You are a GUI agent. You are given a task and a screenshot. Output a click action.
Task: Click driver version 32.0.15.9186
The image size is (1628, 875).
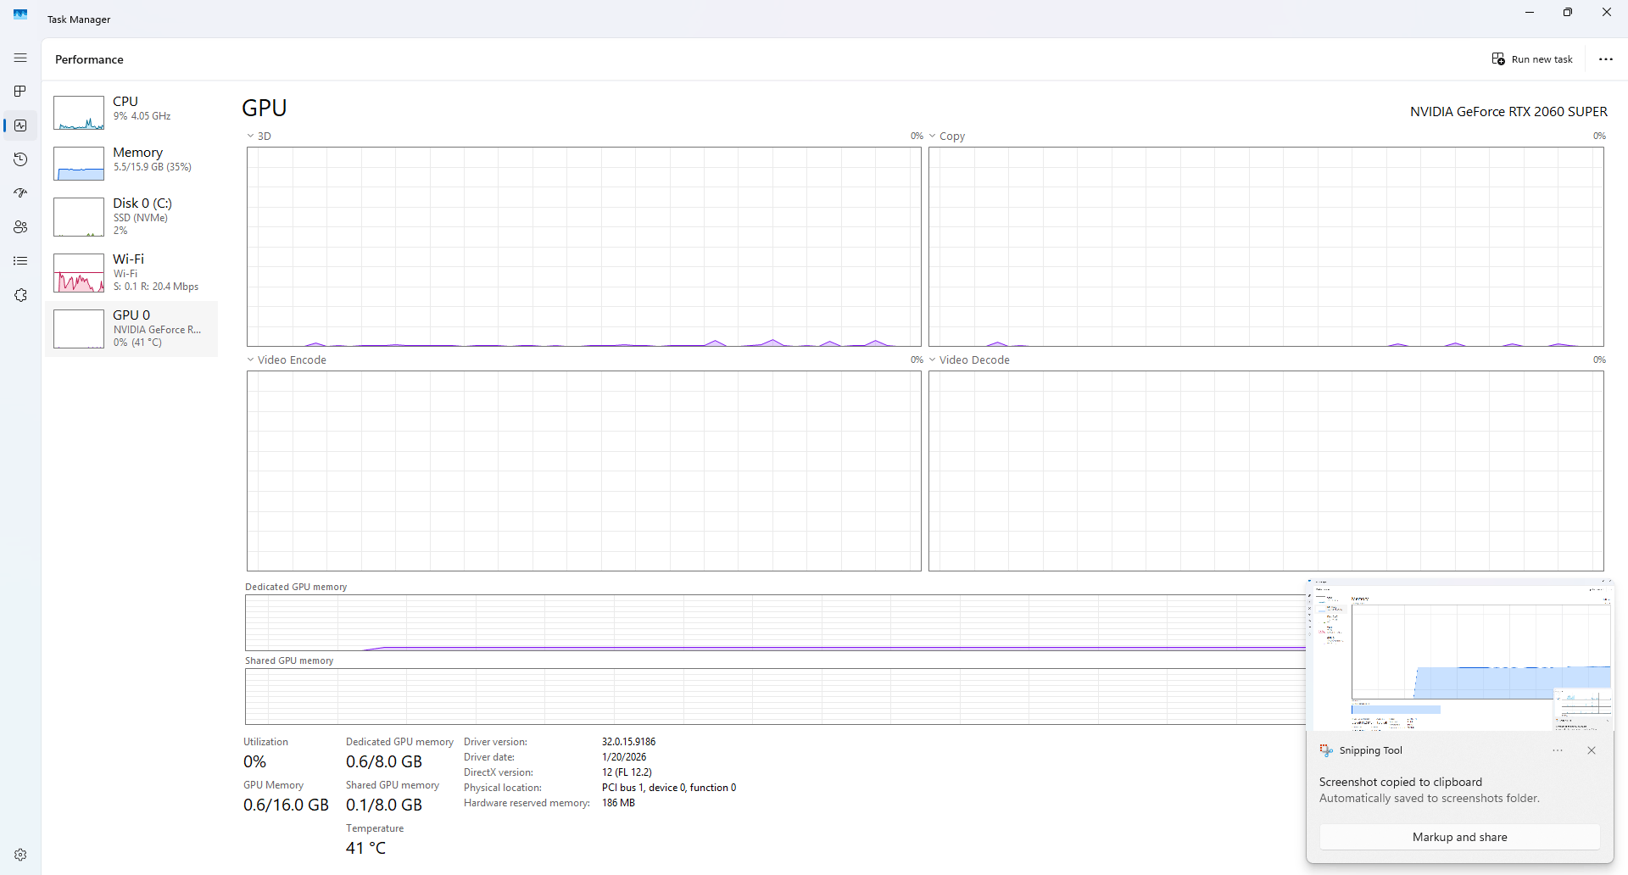(x=628, y=742)
